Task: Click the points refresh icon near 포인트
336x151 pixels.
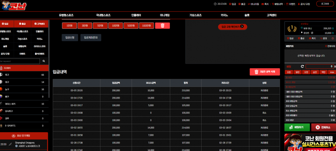Action: click(312, 33)
